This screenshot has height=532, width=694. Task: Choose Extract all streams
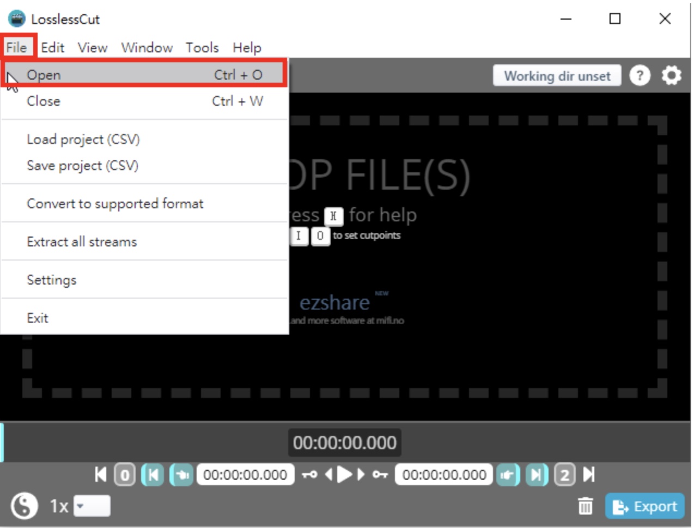tap(144, 241)
